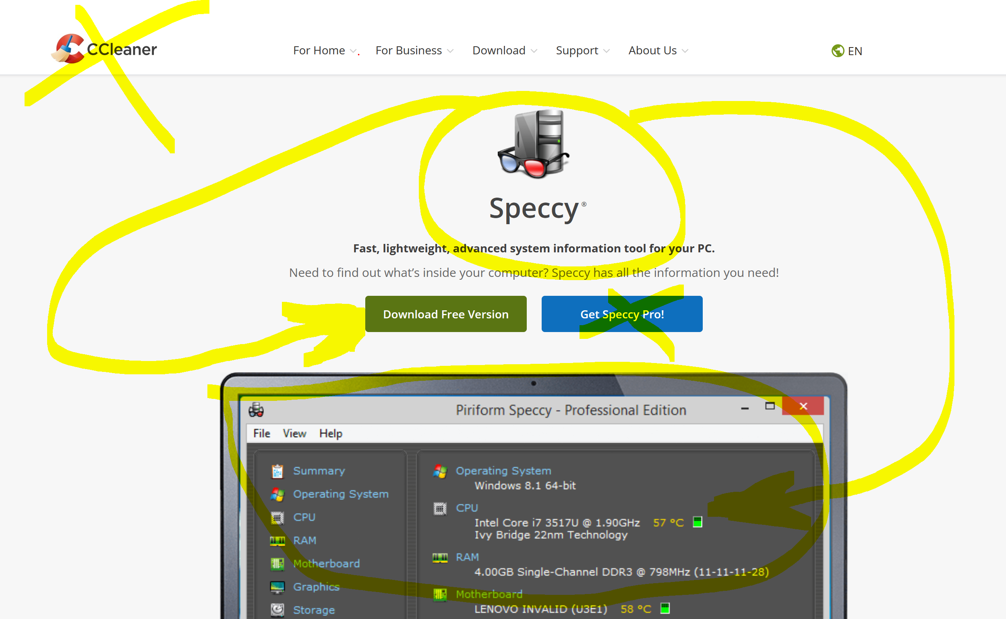
Task: Select the Summary clipboard icon in sidebar
Action: click(x=277, y=471)
